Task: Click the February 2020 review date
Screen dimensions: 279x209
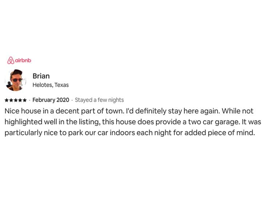Action: click(x=51, y=100)
